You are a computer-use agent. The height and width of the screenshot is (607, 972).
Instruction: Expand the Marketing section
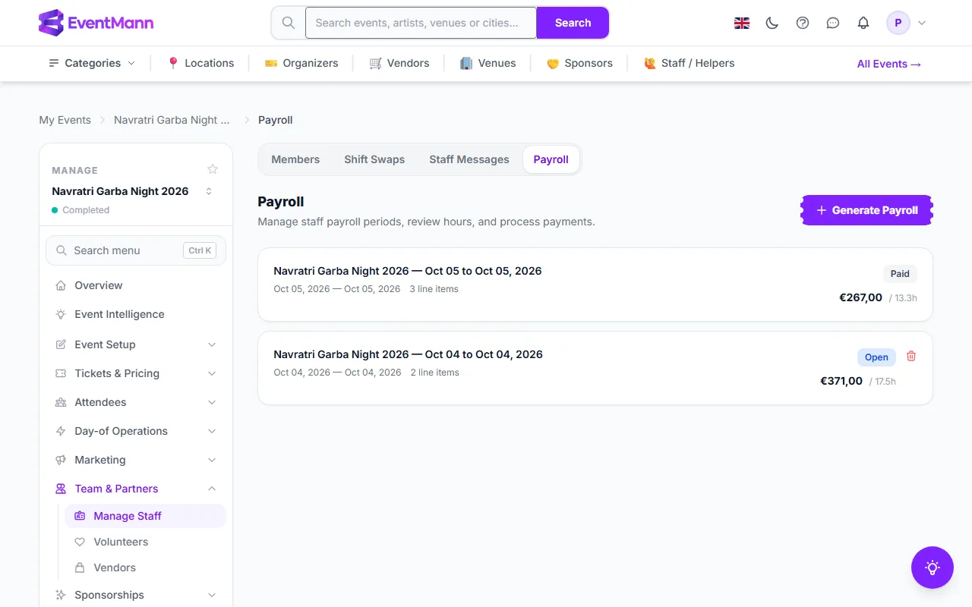pyautogui.click(x=136, y=460)
